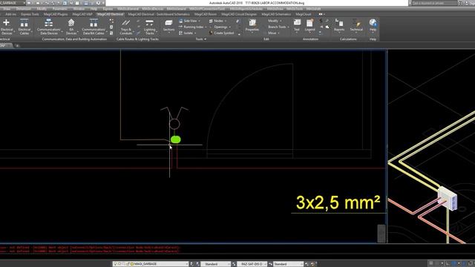Click the Side View tool
The image size is (475, 267).
click(189, 21)
